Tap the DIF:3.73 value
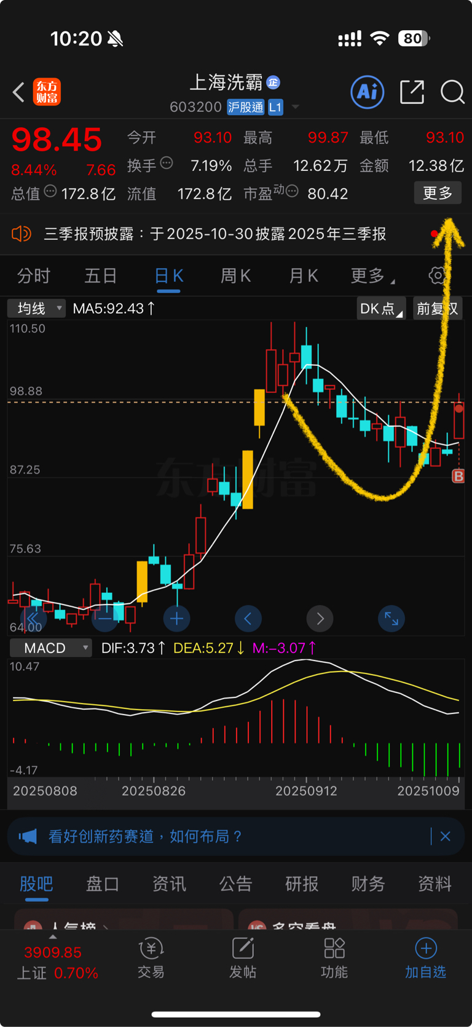Image resolution: width=472 pixels, height=1027 pixels. (133, 648)
